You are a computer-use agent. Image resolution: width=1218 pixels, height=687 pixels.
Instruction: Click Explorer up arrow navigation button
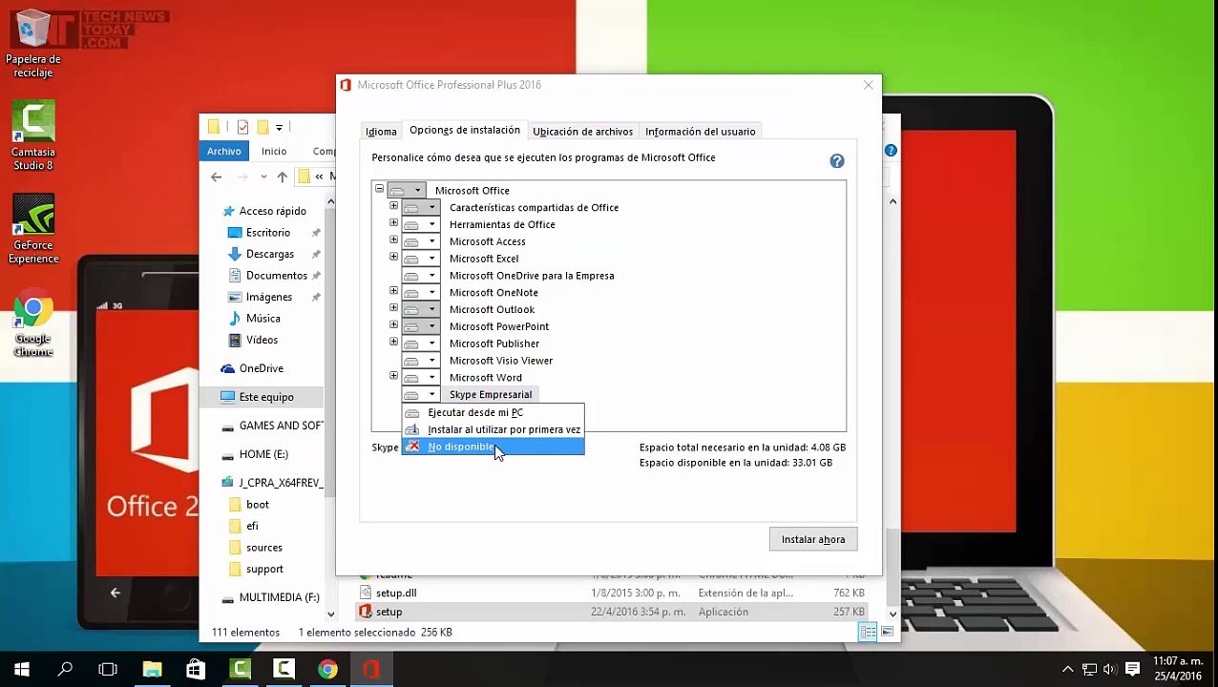(x=282, y=177)
